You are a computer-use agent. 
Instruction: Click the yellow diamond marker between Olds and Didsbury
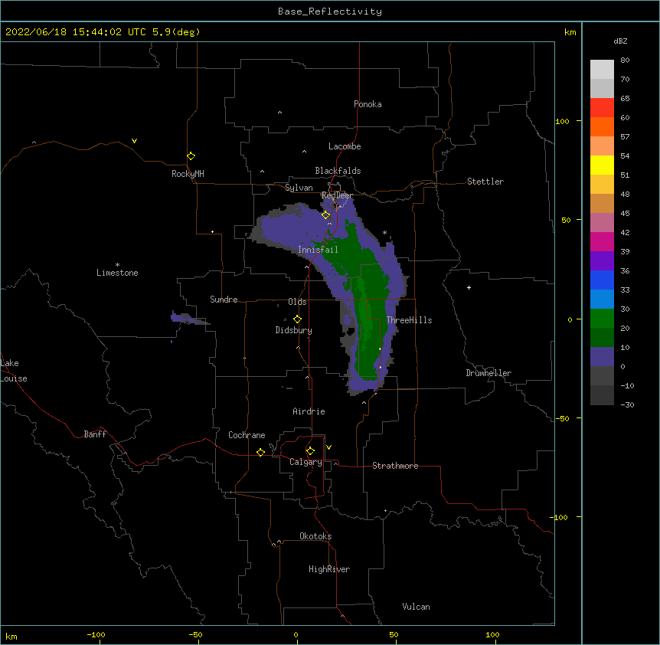pos(297,319)
